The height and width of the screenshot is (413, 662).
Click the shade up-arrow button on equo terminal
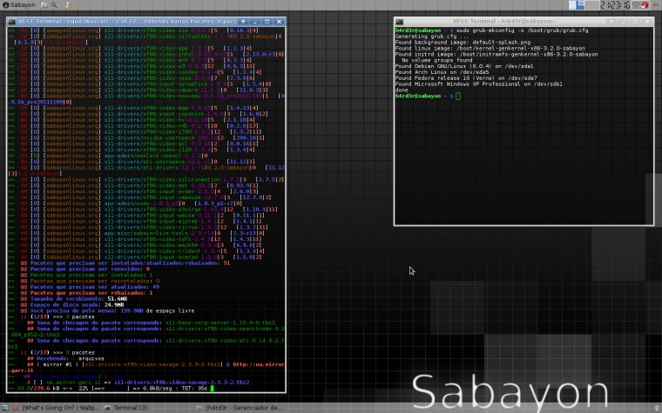pos(243,22)
